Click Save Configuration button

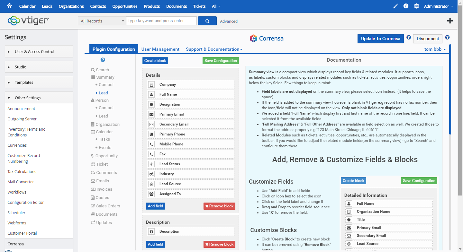click(221, 61)
